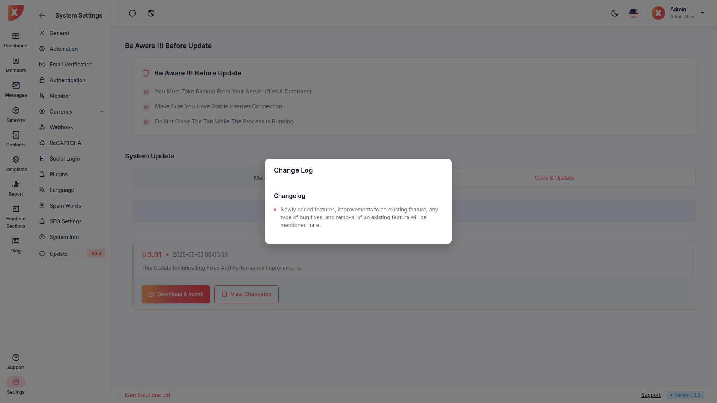Expand the Admin user dropdown

pos(702,13)
